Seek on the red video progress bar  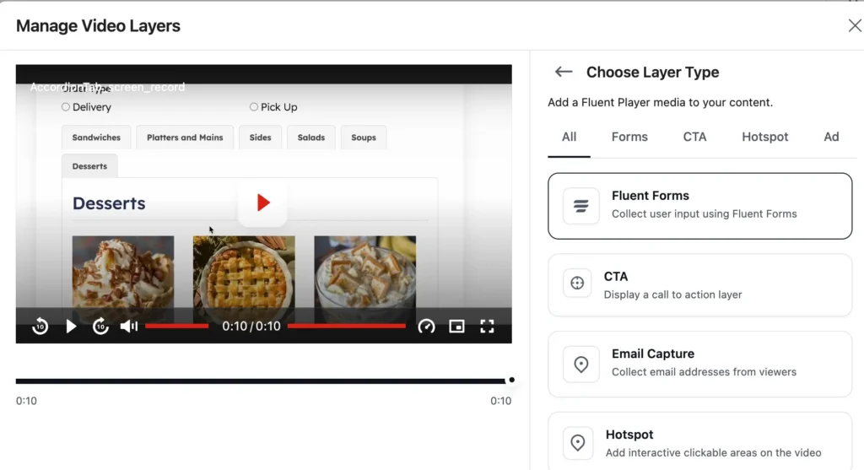[x=347, y=327]
